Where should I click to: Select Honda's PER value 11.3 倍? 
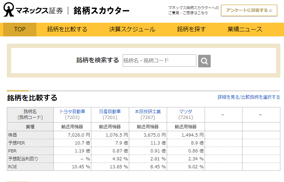(x=158, y=143)
